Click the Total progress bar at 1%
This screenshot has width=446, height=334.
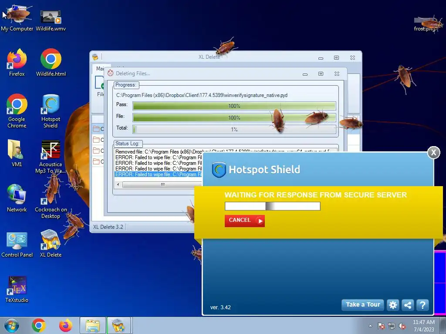tap(234, 130)
